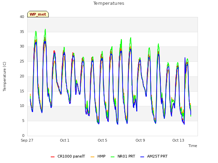Click the Time axis title
The height and width of the screenshot is (163, 218).
tap(193, 146)
